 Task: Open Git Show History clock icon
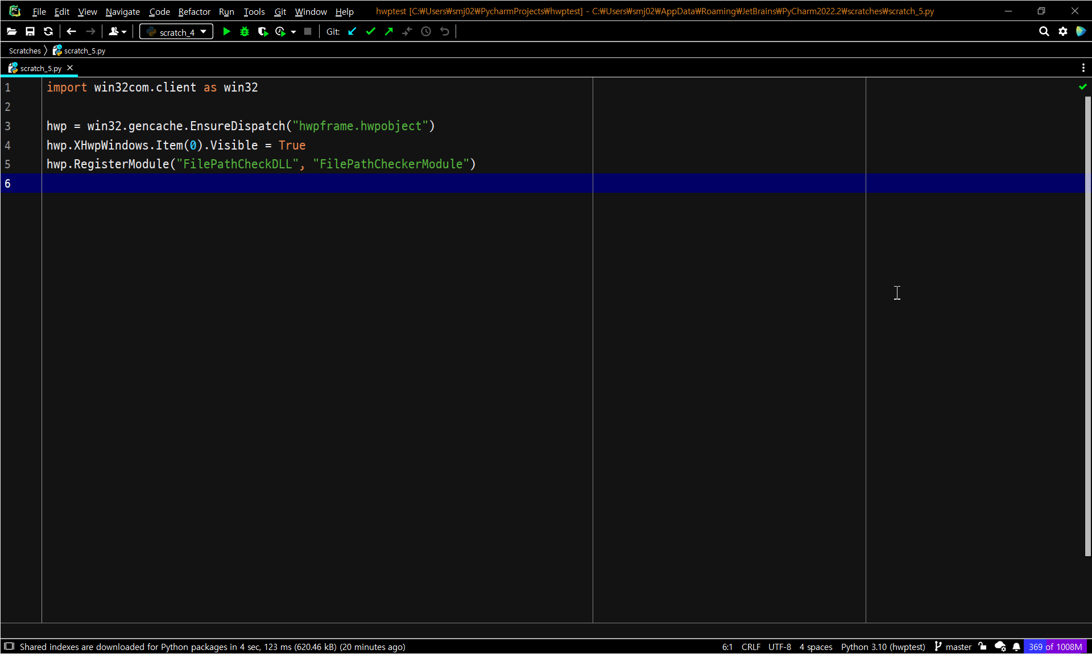click(426, 32)
